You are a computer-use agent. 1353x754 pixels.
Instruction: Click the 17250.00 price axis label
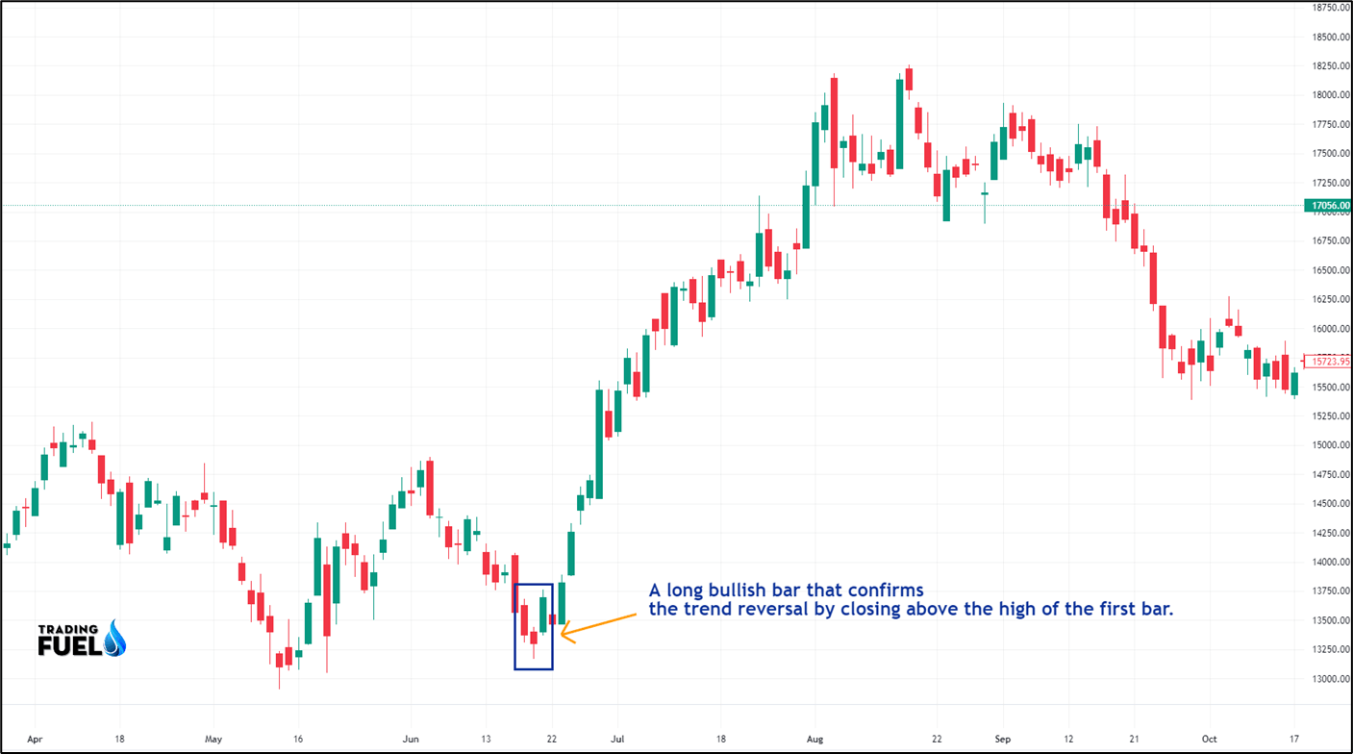(1331, 183)
